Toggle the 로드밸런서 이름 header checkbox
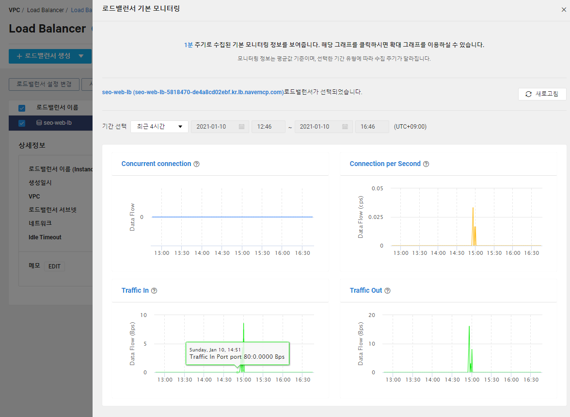The image size is (570, 417). pos(22,108)
